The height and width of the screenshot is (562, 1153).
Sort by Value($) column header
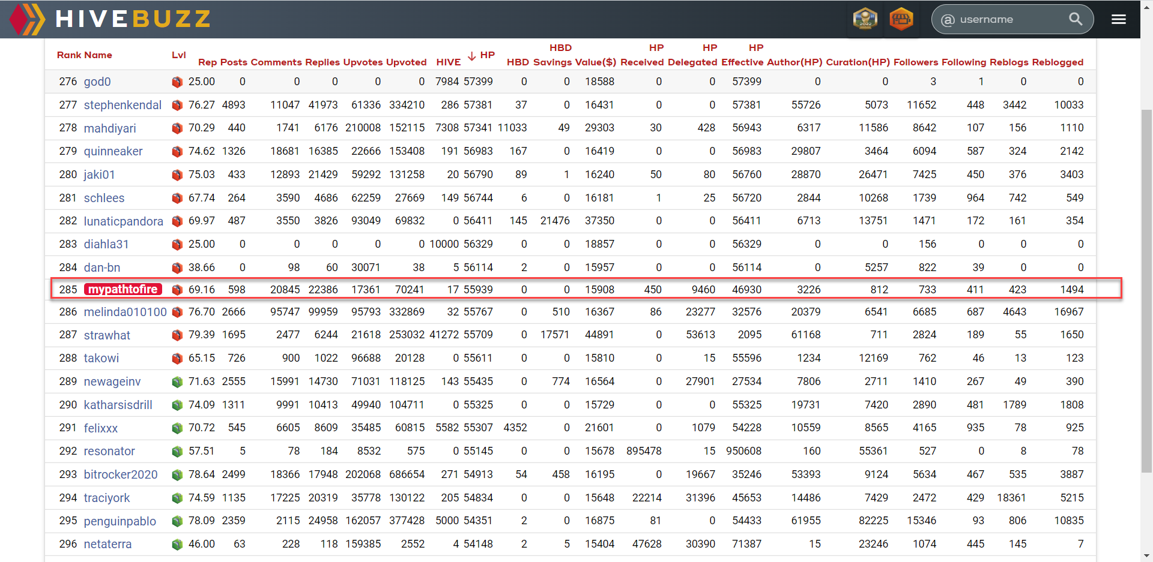596,62
